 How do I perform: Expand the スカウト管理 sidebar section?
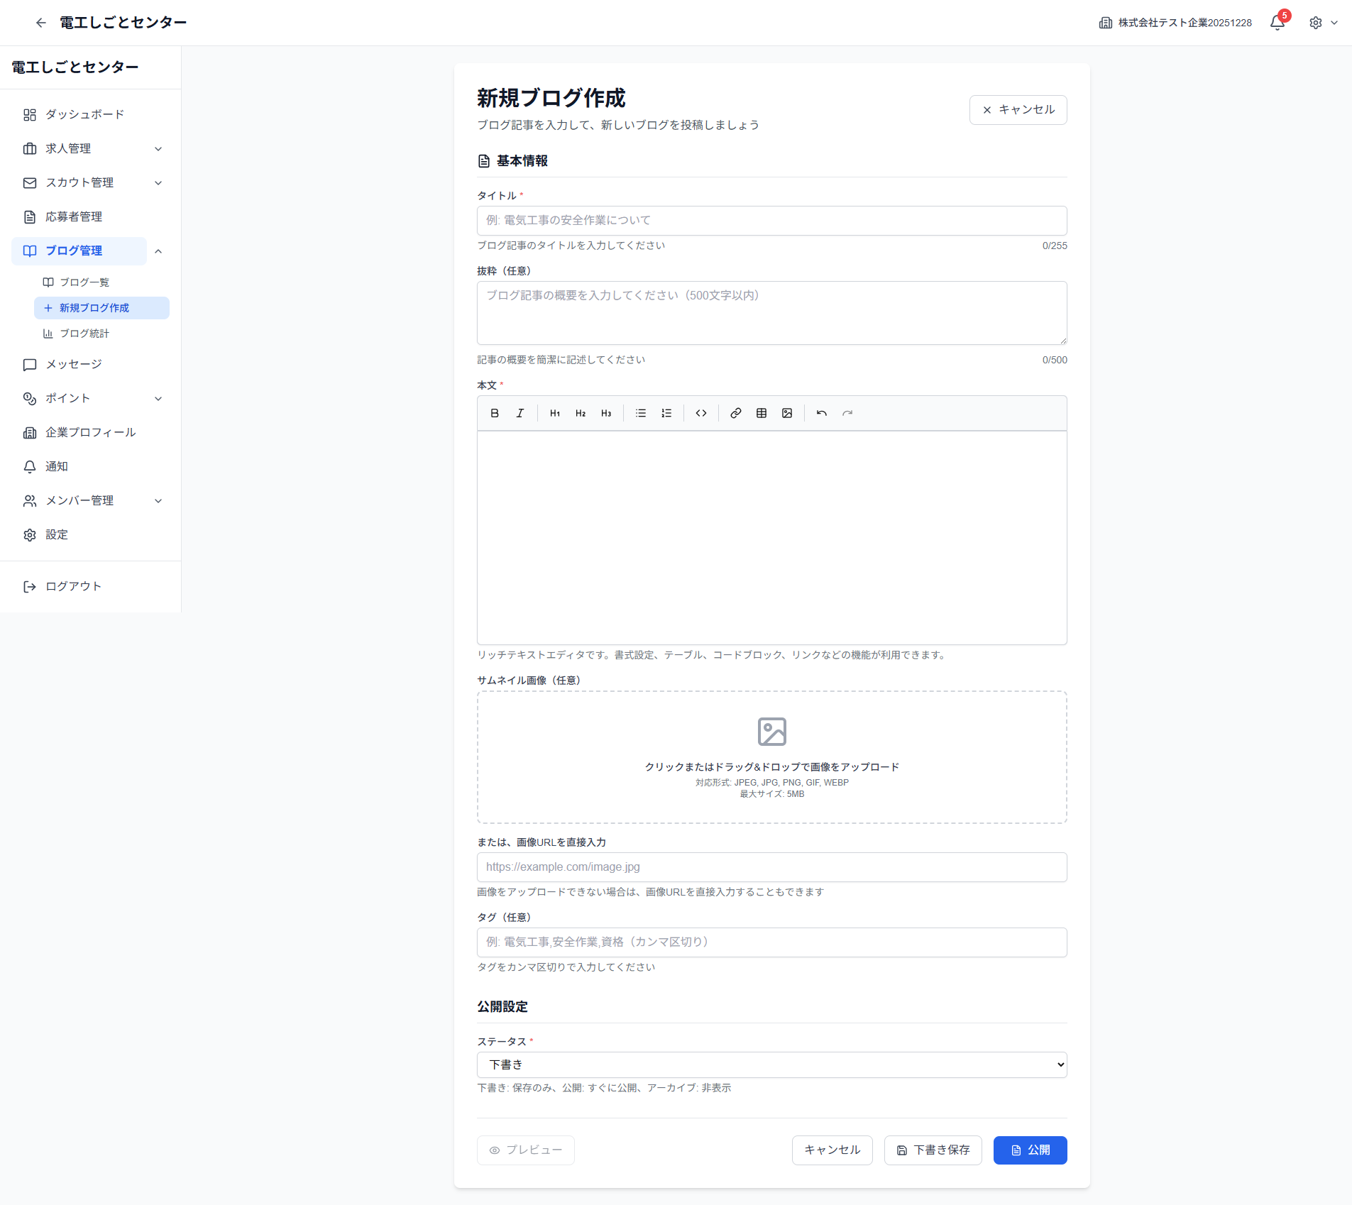click(x=91, y=182)
